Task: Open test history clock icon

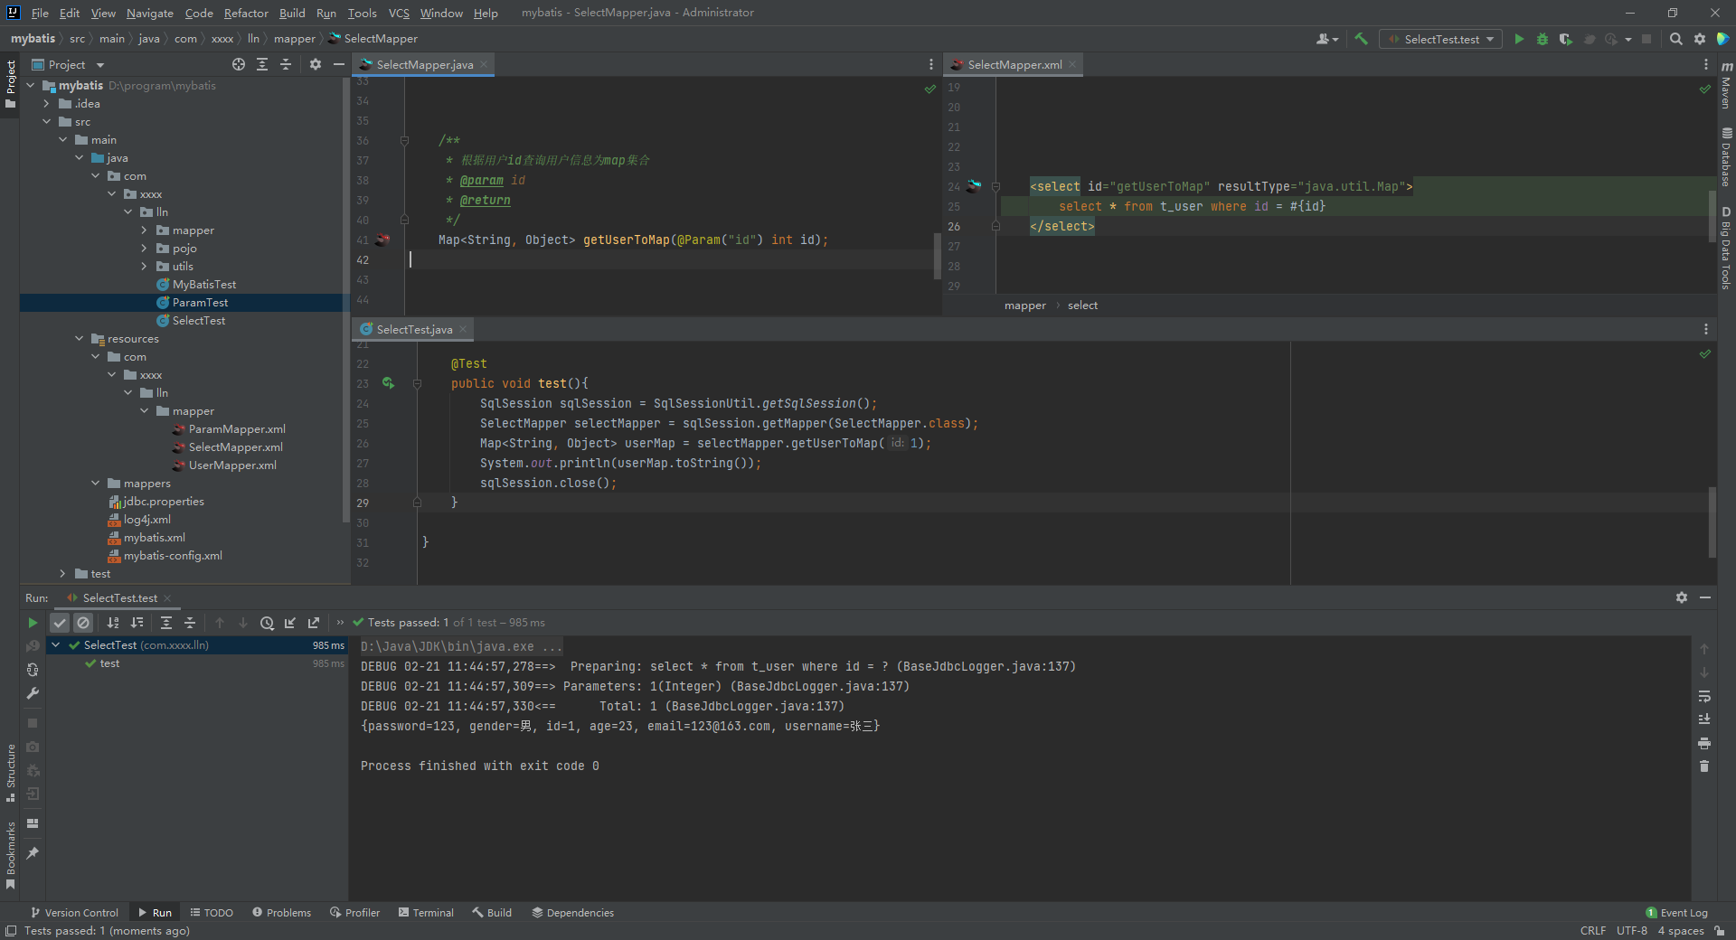Action: pyautogui.click(x=267, y=623)
